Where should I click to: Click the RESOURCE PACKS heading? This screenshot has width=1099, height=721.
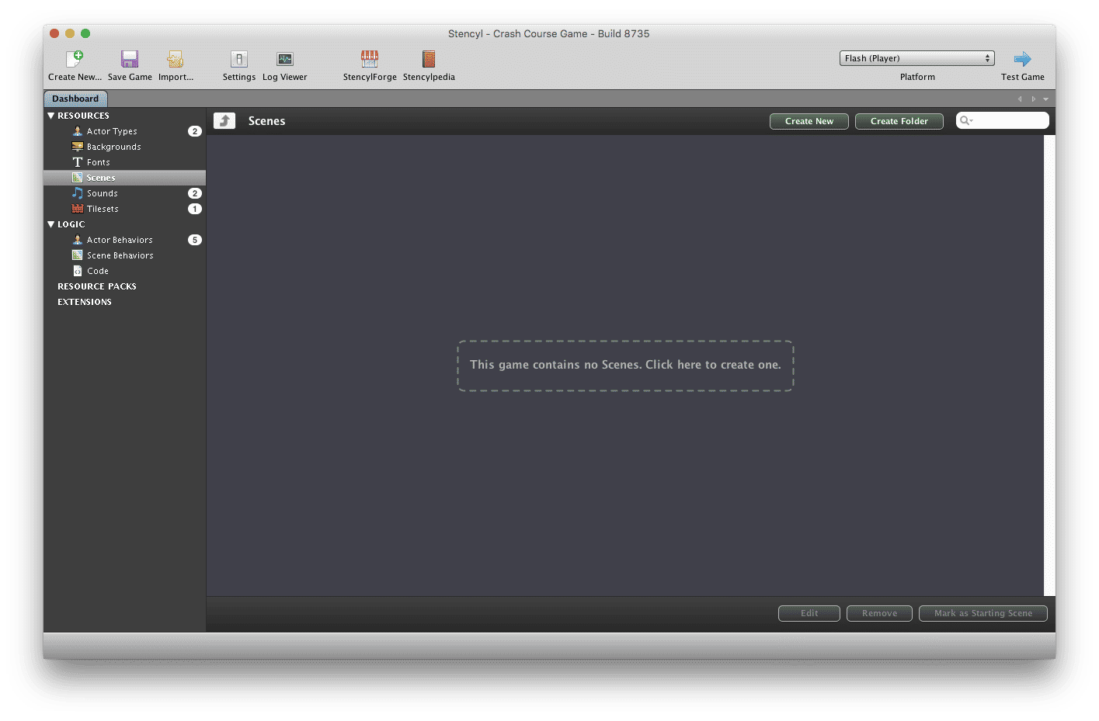[97, 286]
